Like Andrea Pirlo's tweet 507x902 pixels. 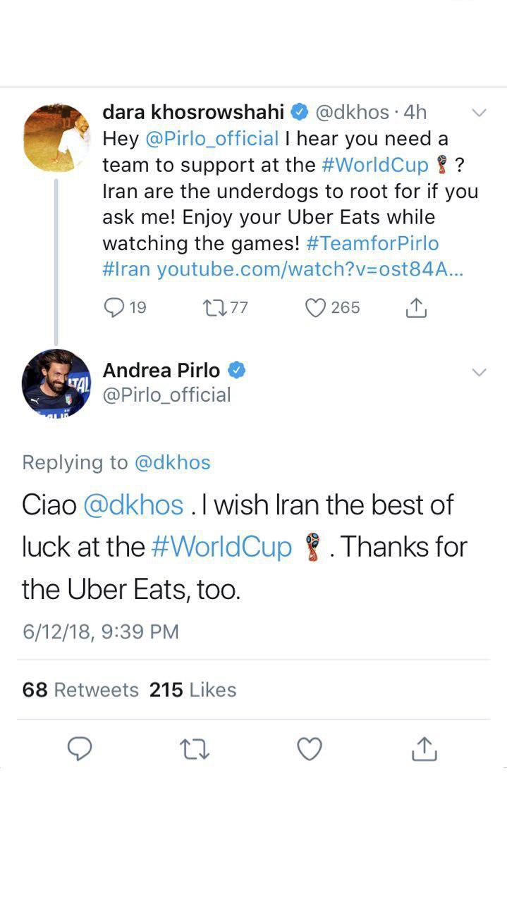309,748
